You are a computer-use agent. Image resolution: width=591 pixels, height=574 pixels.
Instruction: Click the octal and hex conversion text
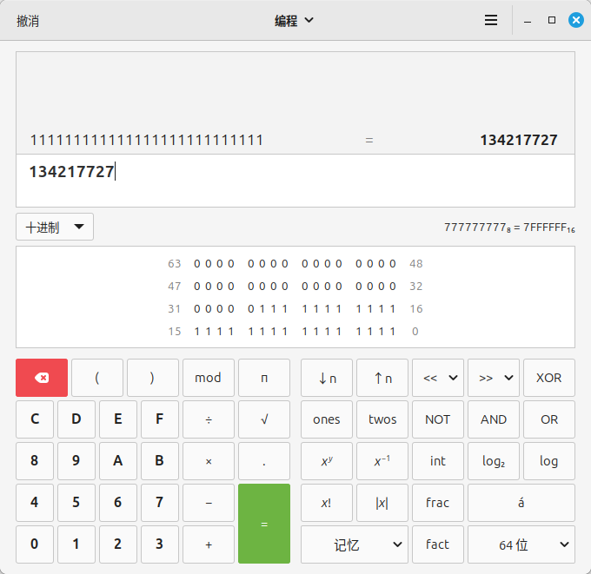coord(509,228)
